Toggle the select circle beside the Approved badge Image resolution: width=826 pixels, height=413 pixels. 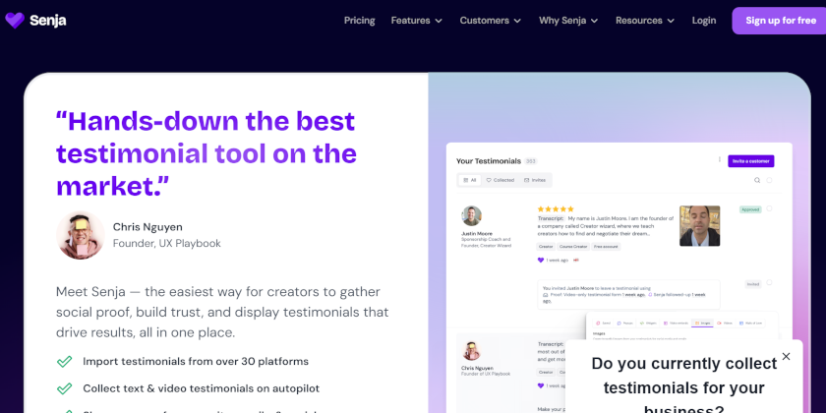click(x=769, y=208)
